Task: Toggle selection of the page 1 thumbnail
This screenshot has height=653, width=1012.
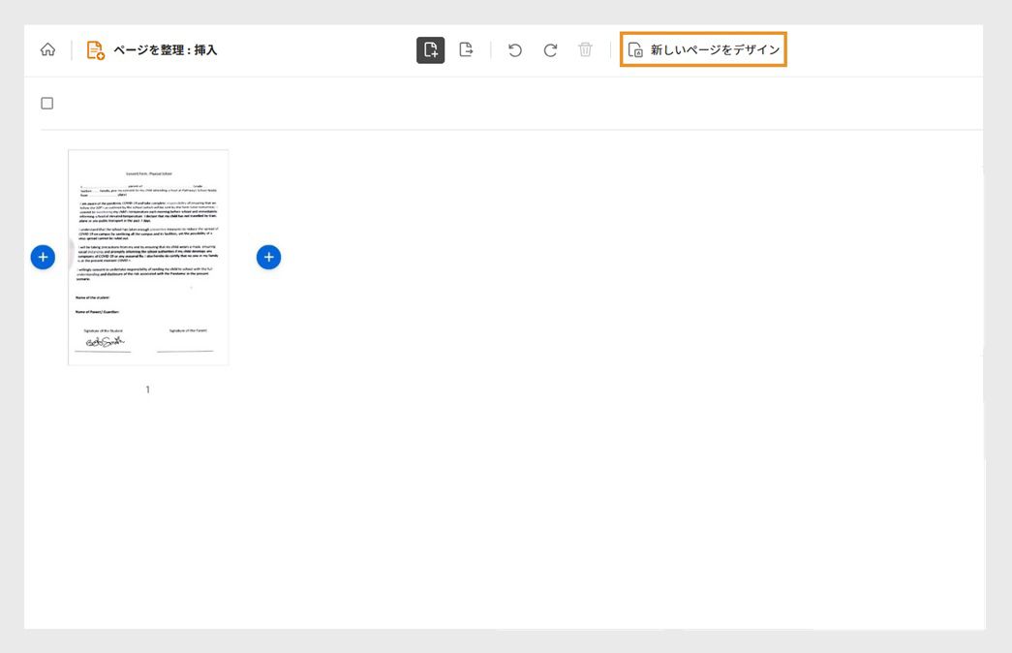Action: pos(147,256)
